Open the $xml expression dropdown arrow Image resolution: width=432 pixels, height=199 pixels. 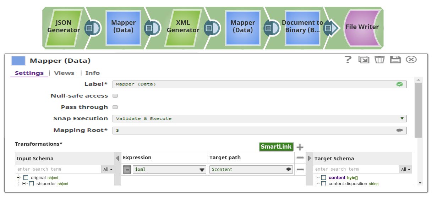[x=202, y=170]
